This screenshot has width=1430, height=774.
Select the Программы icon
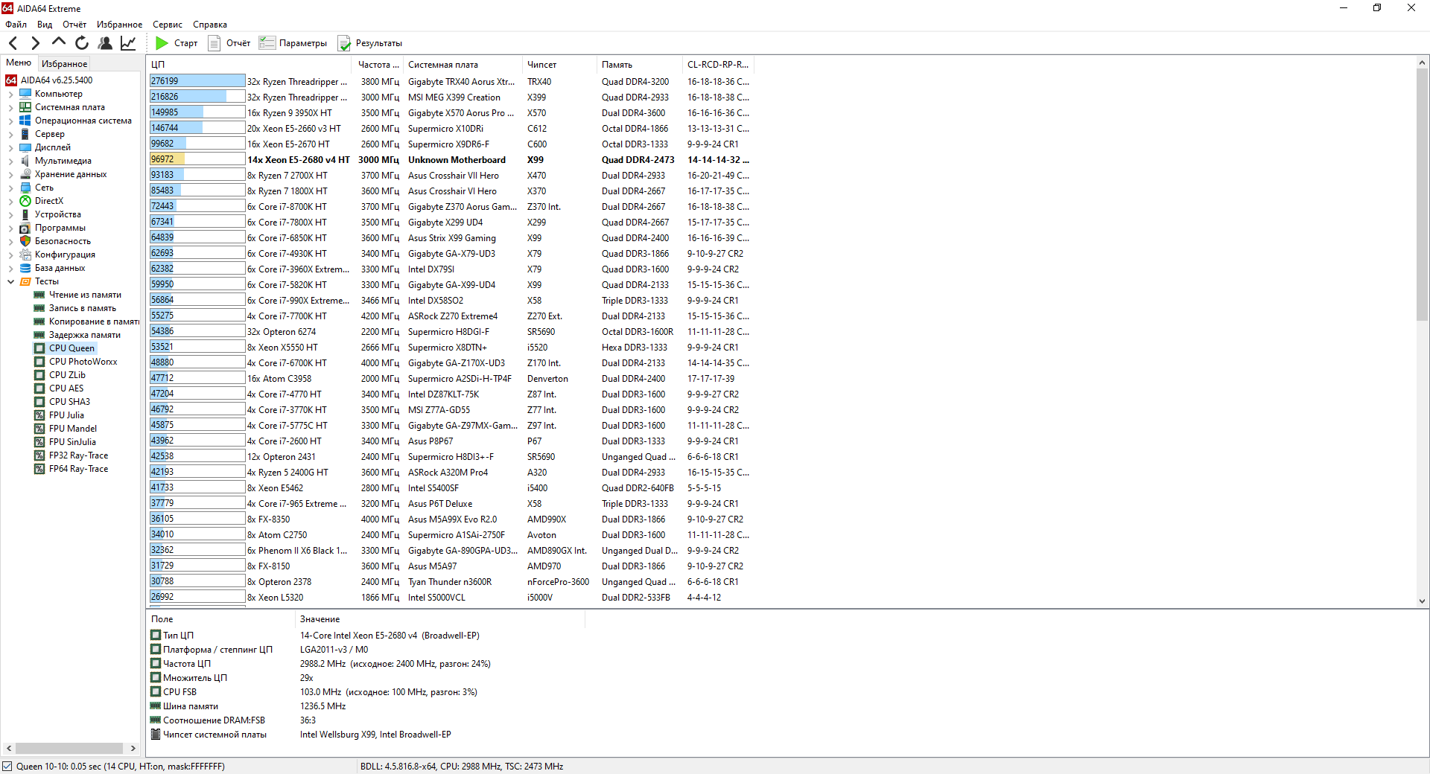pos(25,228)
